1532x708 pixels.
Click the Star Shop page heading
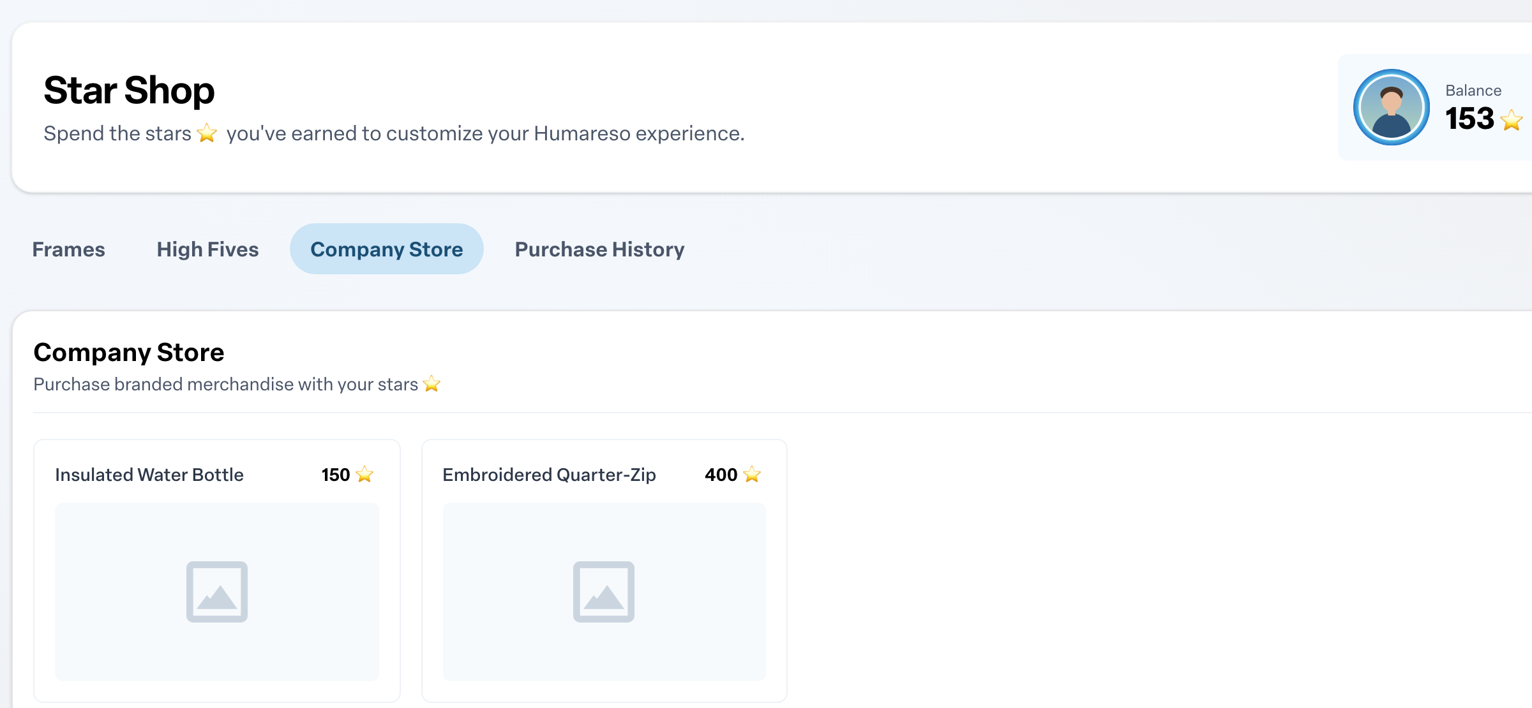(129, 90)
